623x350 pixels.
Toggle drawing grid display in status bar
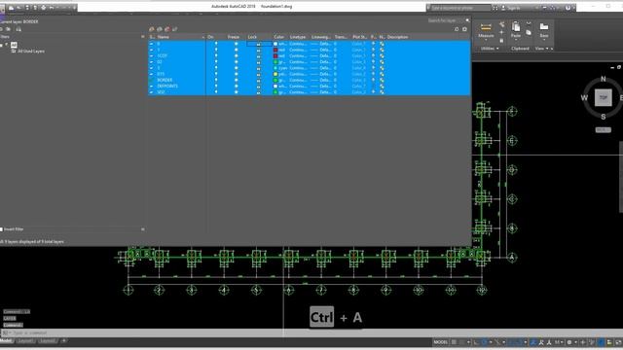pos(454,342)
